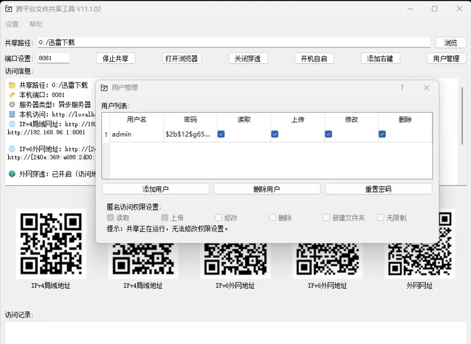Uncheck admin's 上传 upload permission

[275, 134]
